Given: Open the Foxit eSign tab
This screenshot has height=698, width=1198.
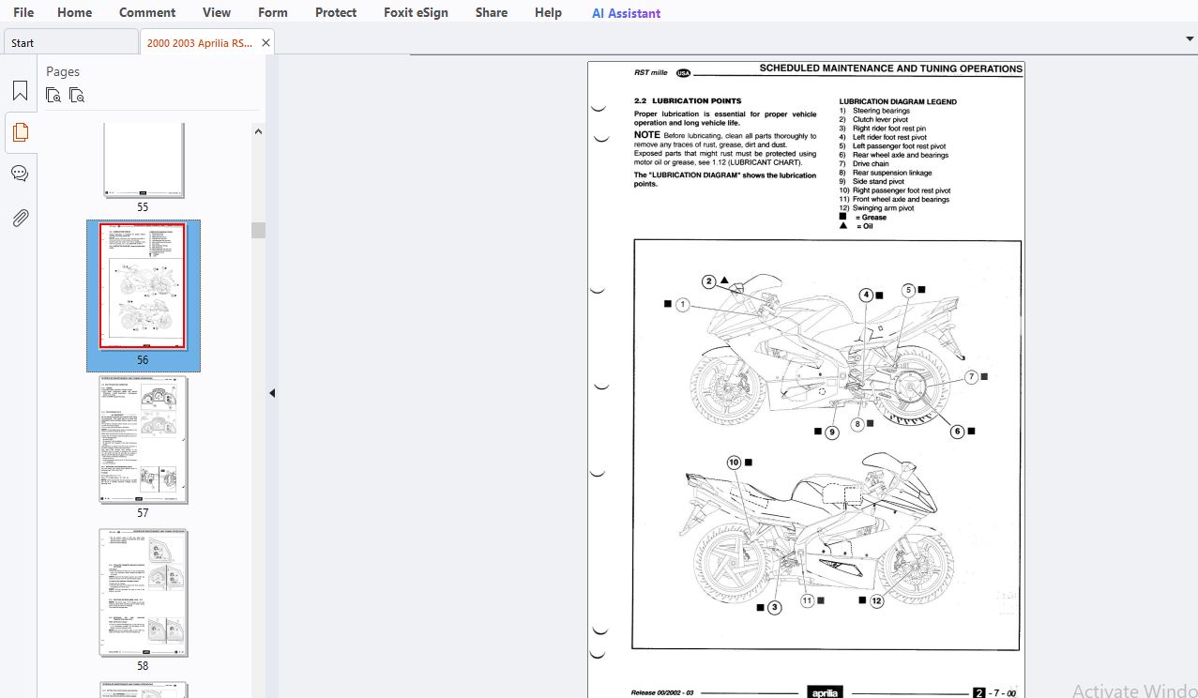Looking at the screenshot, I should click(x=416, y=12).
